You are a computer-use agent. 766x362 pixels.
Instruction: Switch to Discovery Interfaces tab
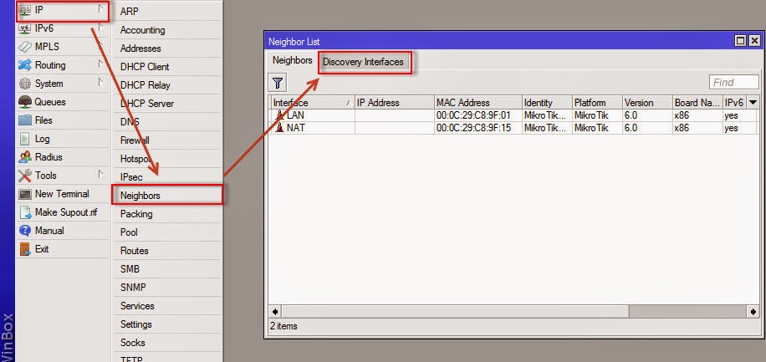coord(363,62)
